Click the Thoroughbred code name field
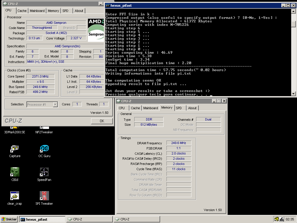This screenshot has width=297, height=223. (x=42, y=28)
